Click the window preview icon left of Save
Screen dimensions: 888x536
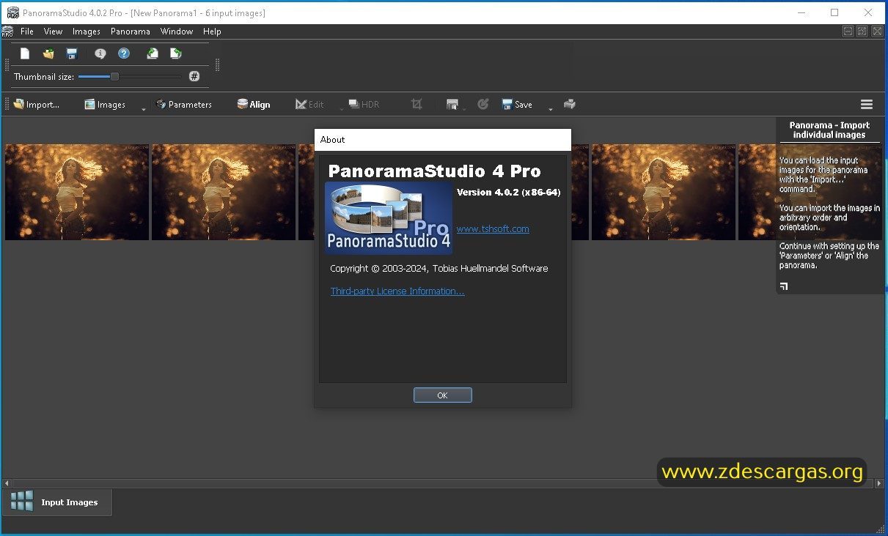pyautogui.click(x=452, y=105)
